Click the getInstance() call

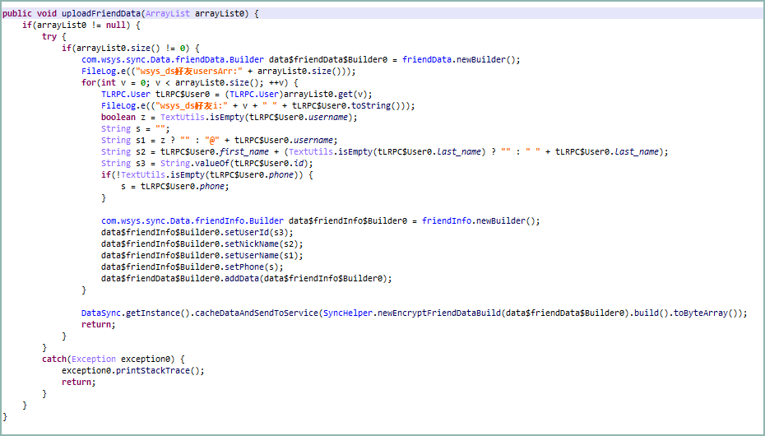pyautogui.click(x=158, y=313)
